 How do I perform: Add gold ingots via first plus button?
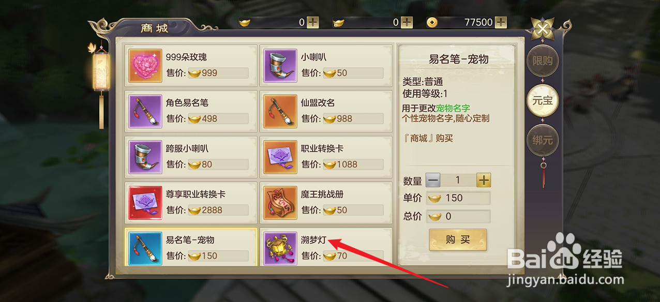(313, 22)
